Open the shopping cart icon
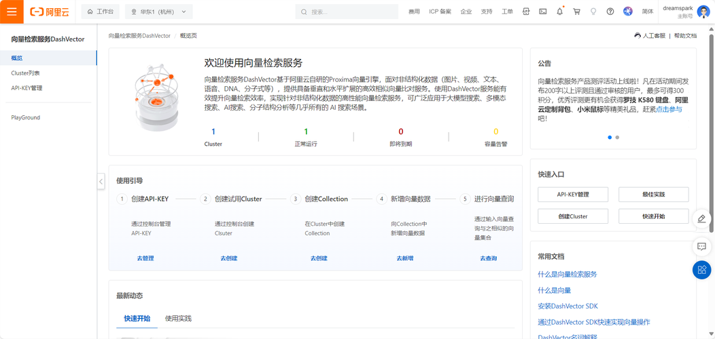The image size is (715, 339). [576, 12]
